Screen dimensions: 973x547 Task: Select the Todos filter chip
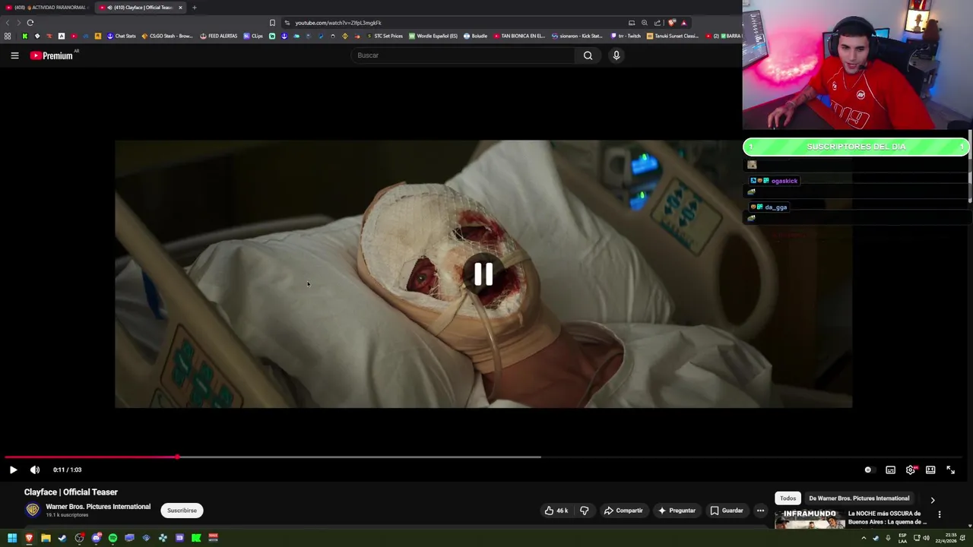[x=788, y=498]
